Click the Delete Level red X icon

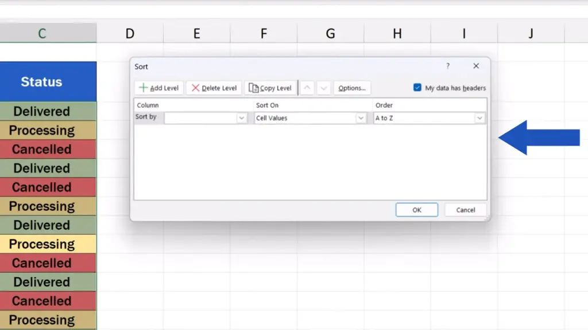click(x=196, y=88)
